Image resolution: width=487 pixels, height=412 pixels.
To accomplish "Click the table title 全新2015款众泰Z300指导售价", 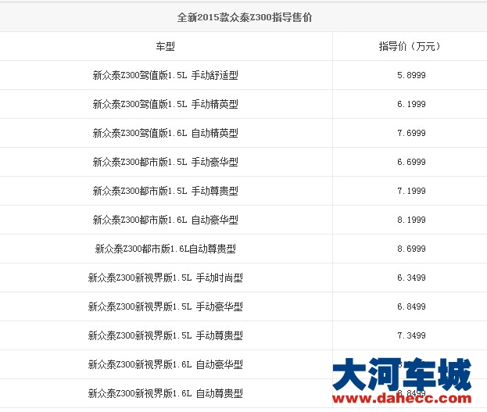I will 245,17.
